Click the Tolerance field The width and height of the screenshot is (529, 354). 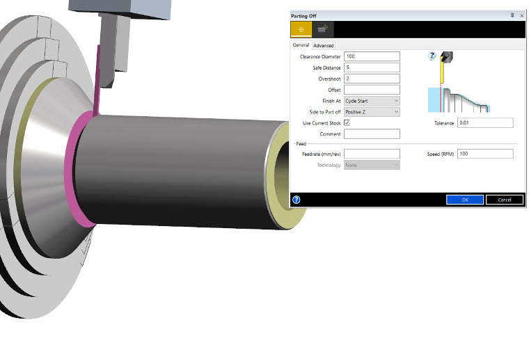(485, 122)
